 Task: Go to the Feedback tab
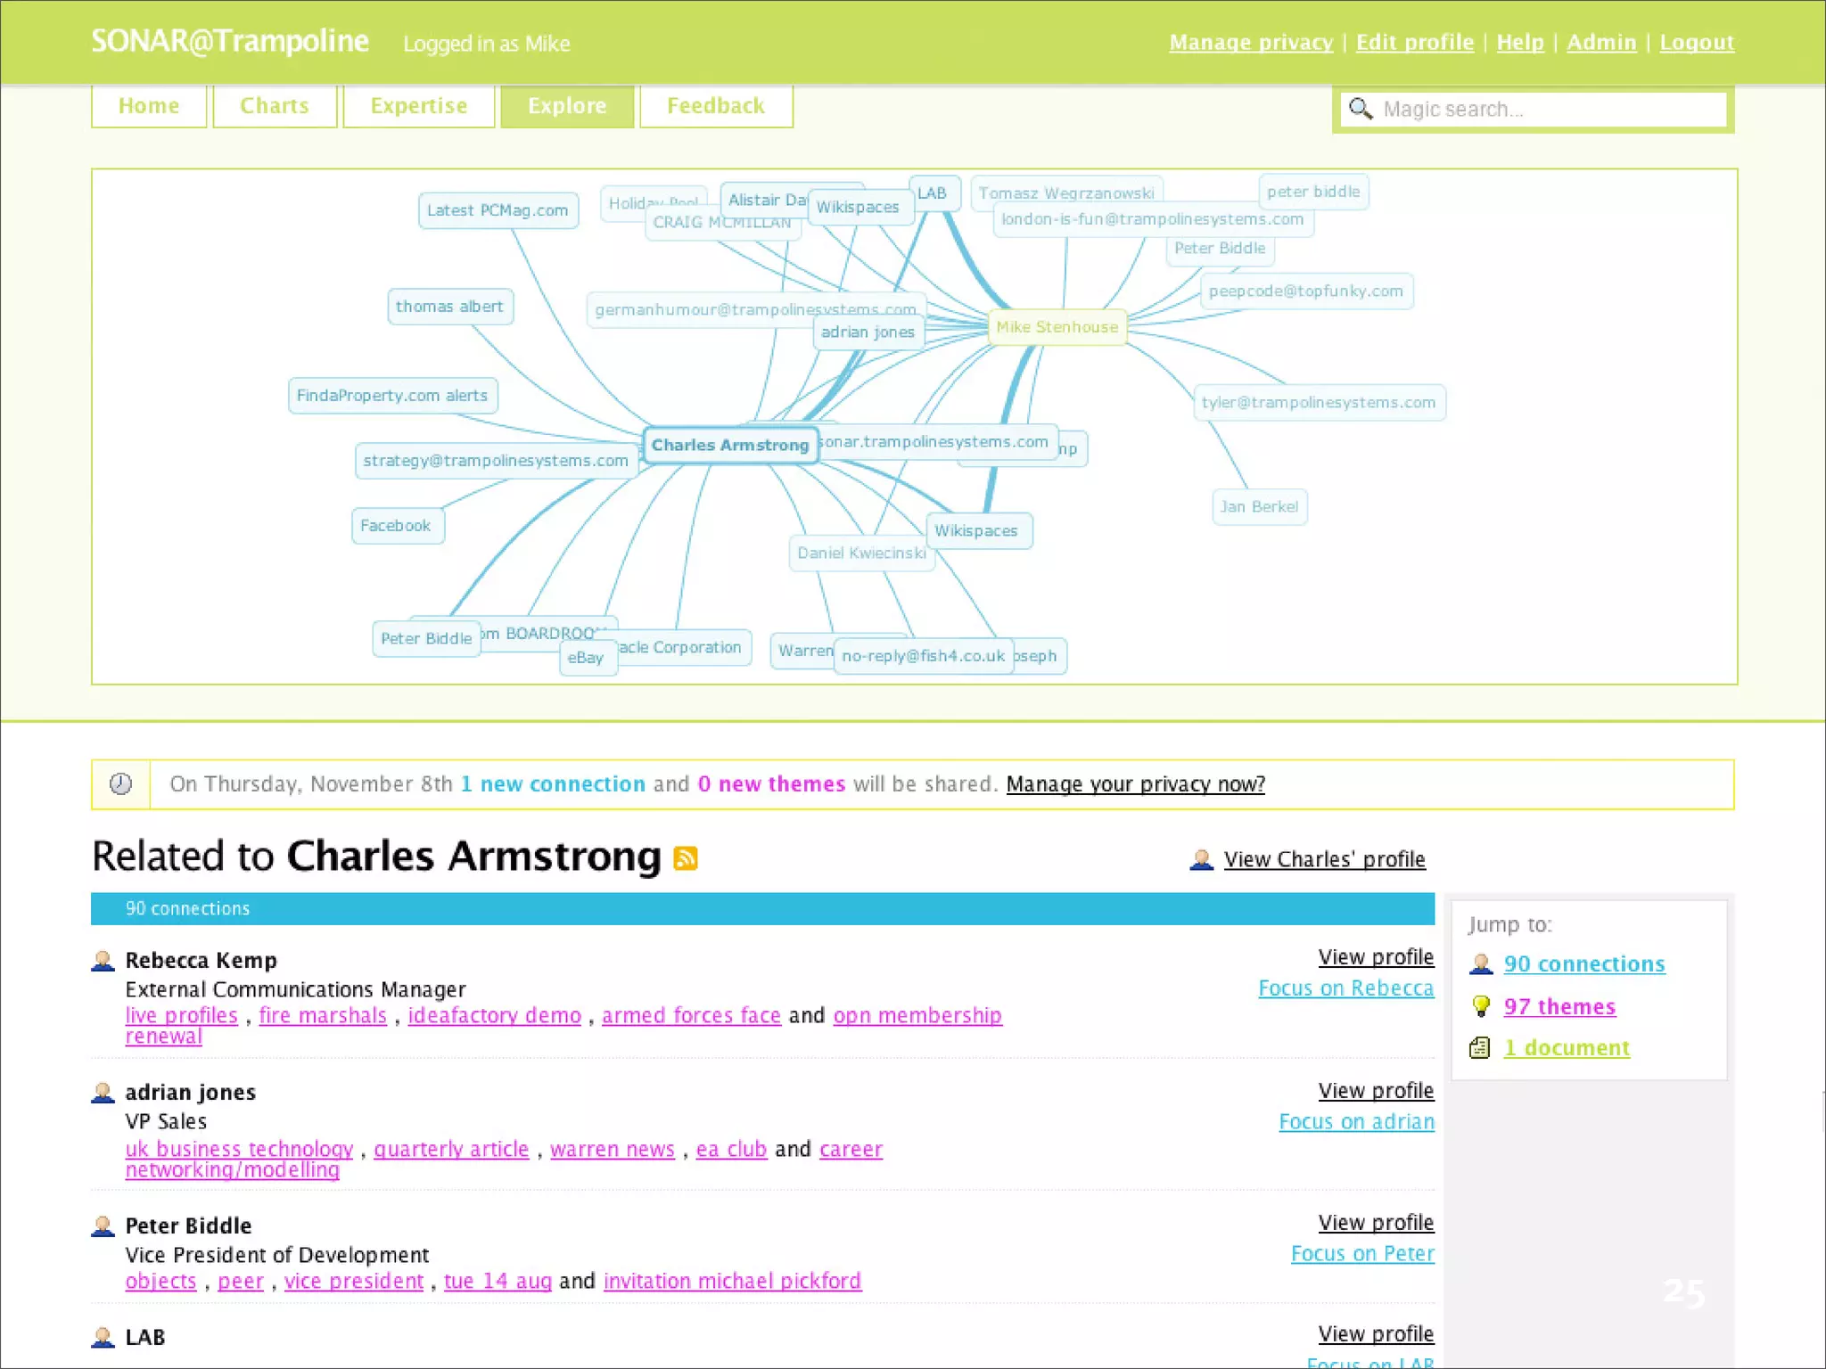(x=715, y=106)
